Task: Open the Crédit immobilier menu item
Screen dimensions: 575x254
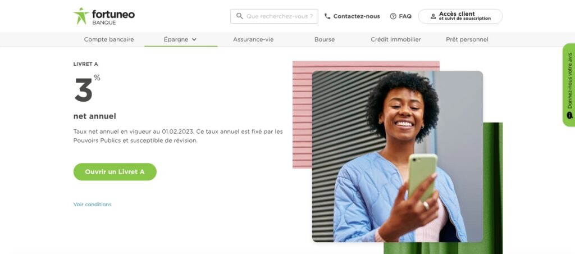Action: [x=395, y=39]
